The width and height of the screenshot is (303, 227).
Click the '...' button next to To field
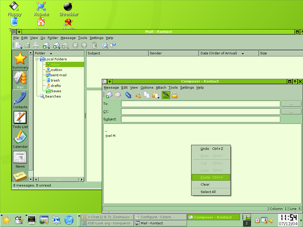(291, 104)
